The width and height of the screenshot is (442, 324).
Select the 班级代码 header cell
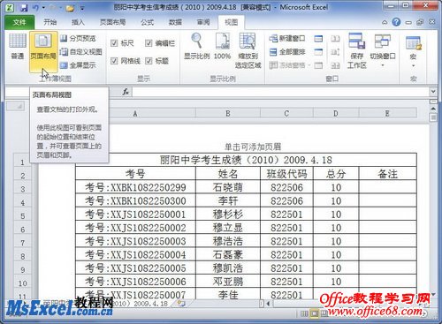tap(286, 174)
